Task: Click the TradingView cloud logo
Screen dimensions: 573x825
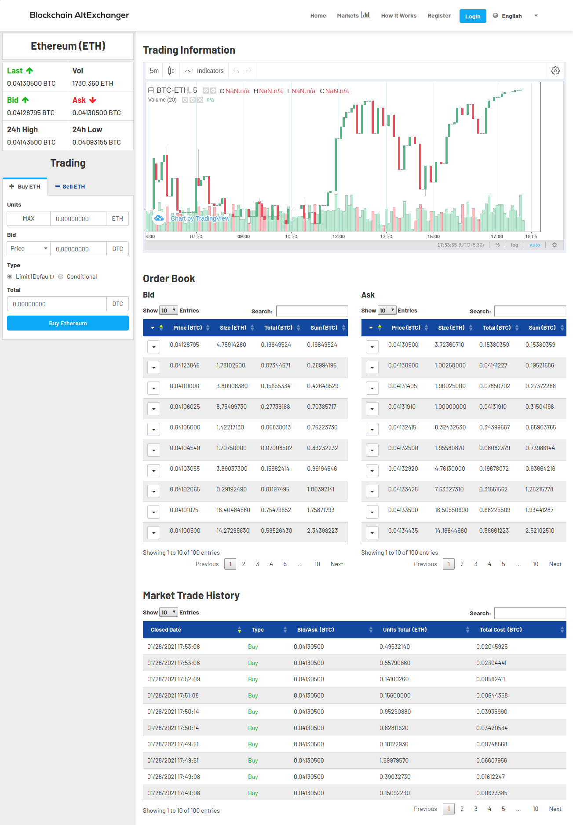Action: [x=159, y=218]
